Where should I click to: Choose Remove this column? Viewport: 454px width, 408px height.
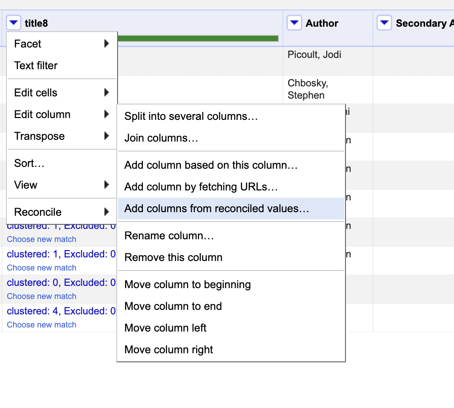(x=173, y=257)
